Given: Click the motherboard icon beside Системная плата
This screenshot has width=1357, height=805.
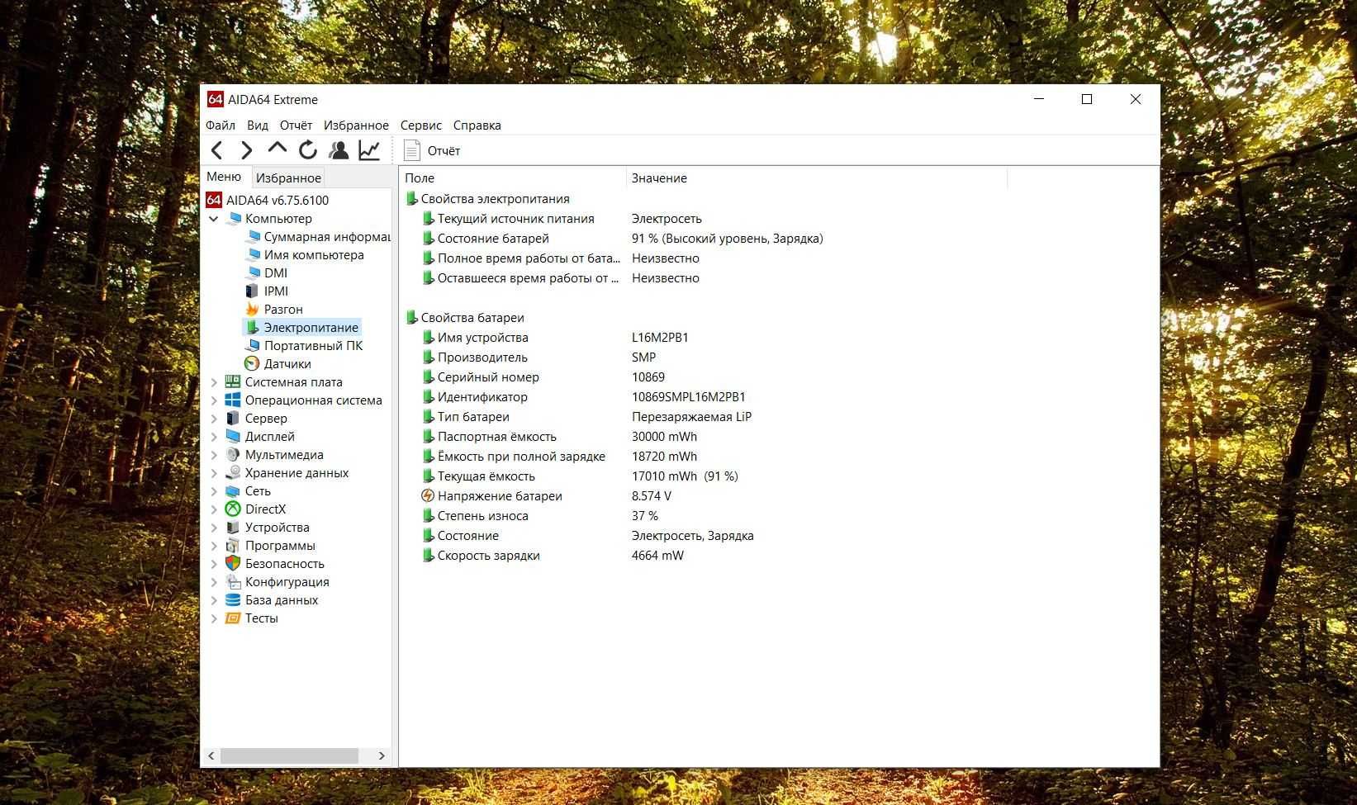Looking at the screenshot, I should tap(233, 381).
